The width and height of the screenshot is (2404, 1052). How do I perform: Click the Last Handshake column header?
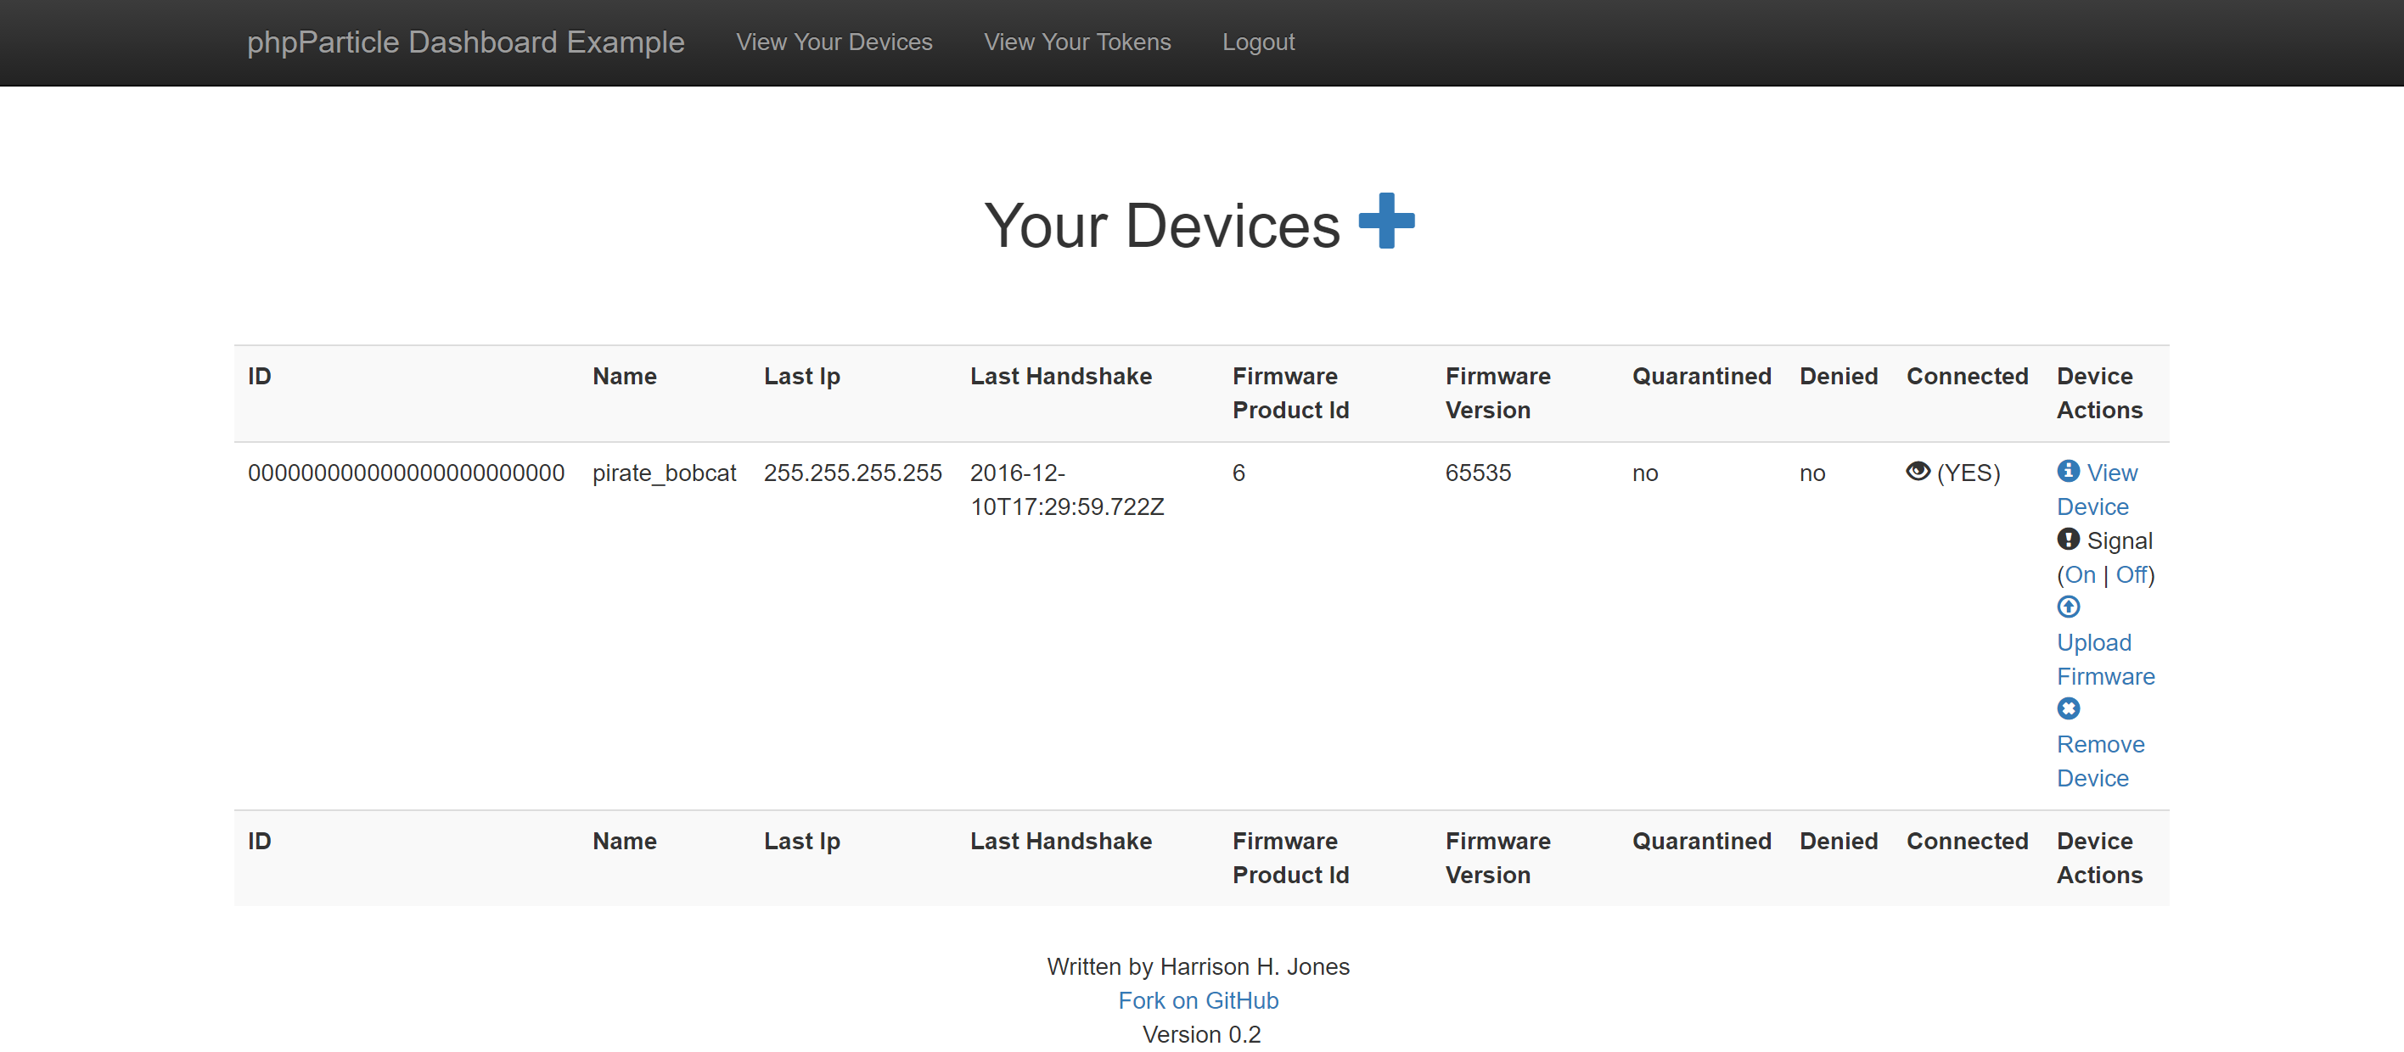(1060, 376)
